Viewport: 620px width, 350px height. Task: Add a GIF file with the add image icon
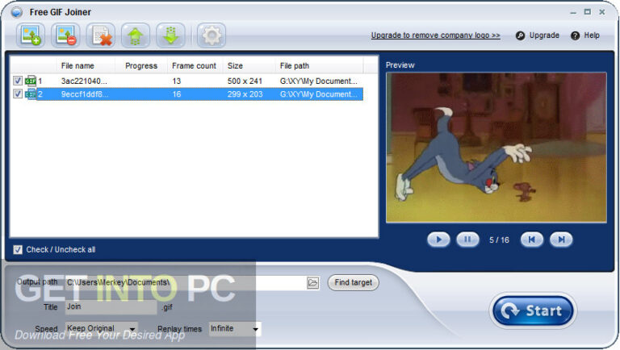click(x=31, y=35)
